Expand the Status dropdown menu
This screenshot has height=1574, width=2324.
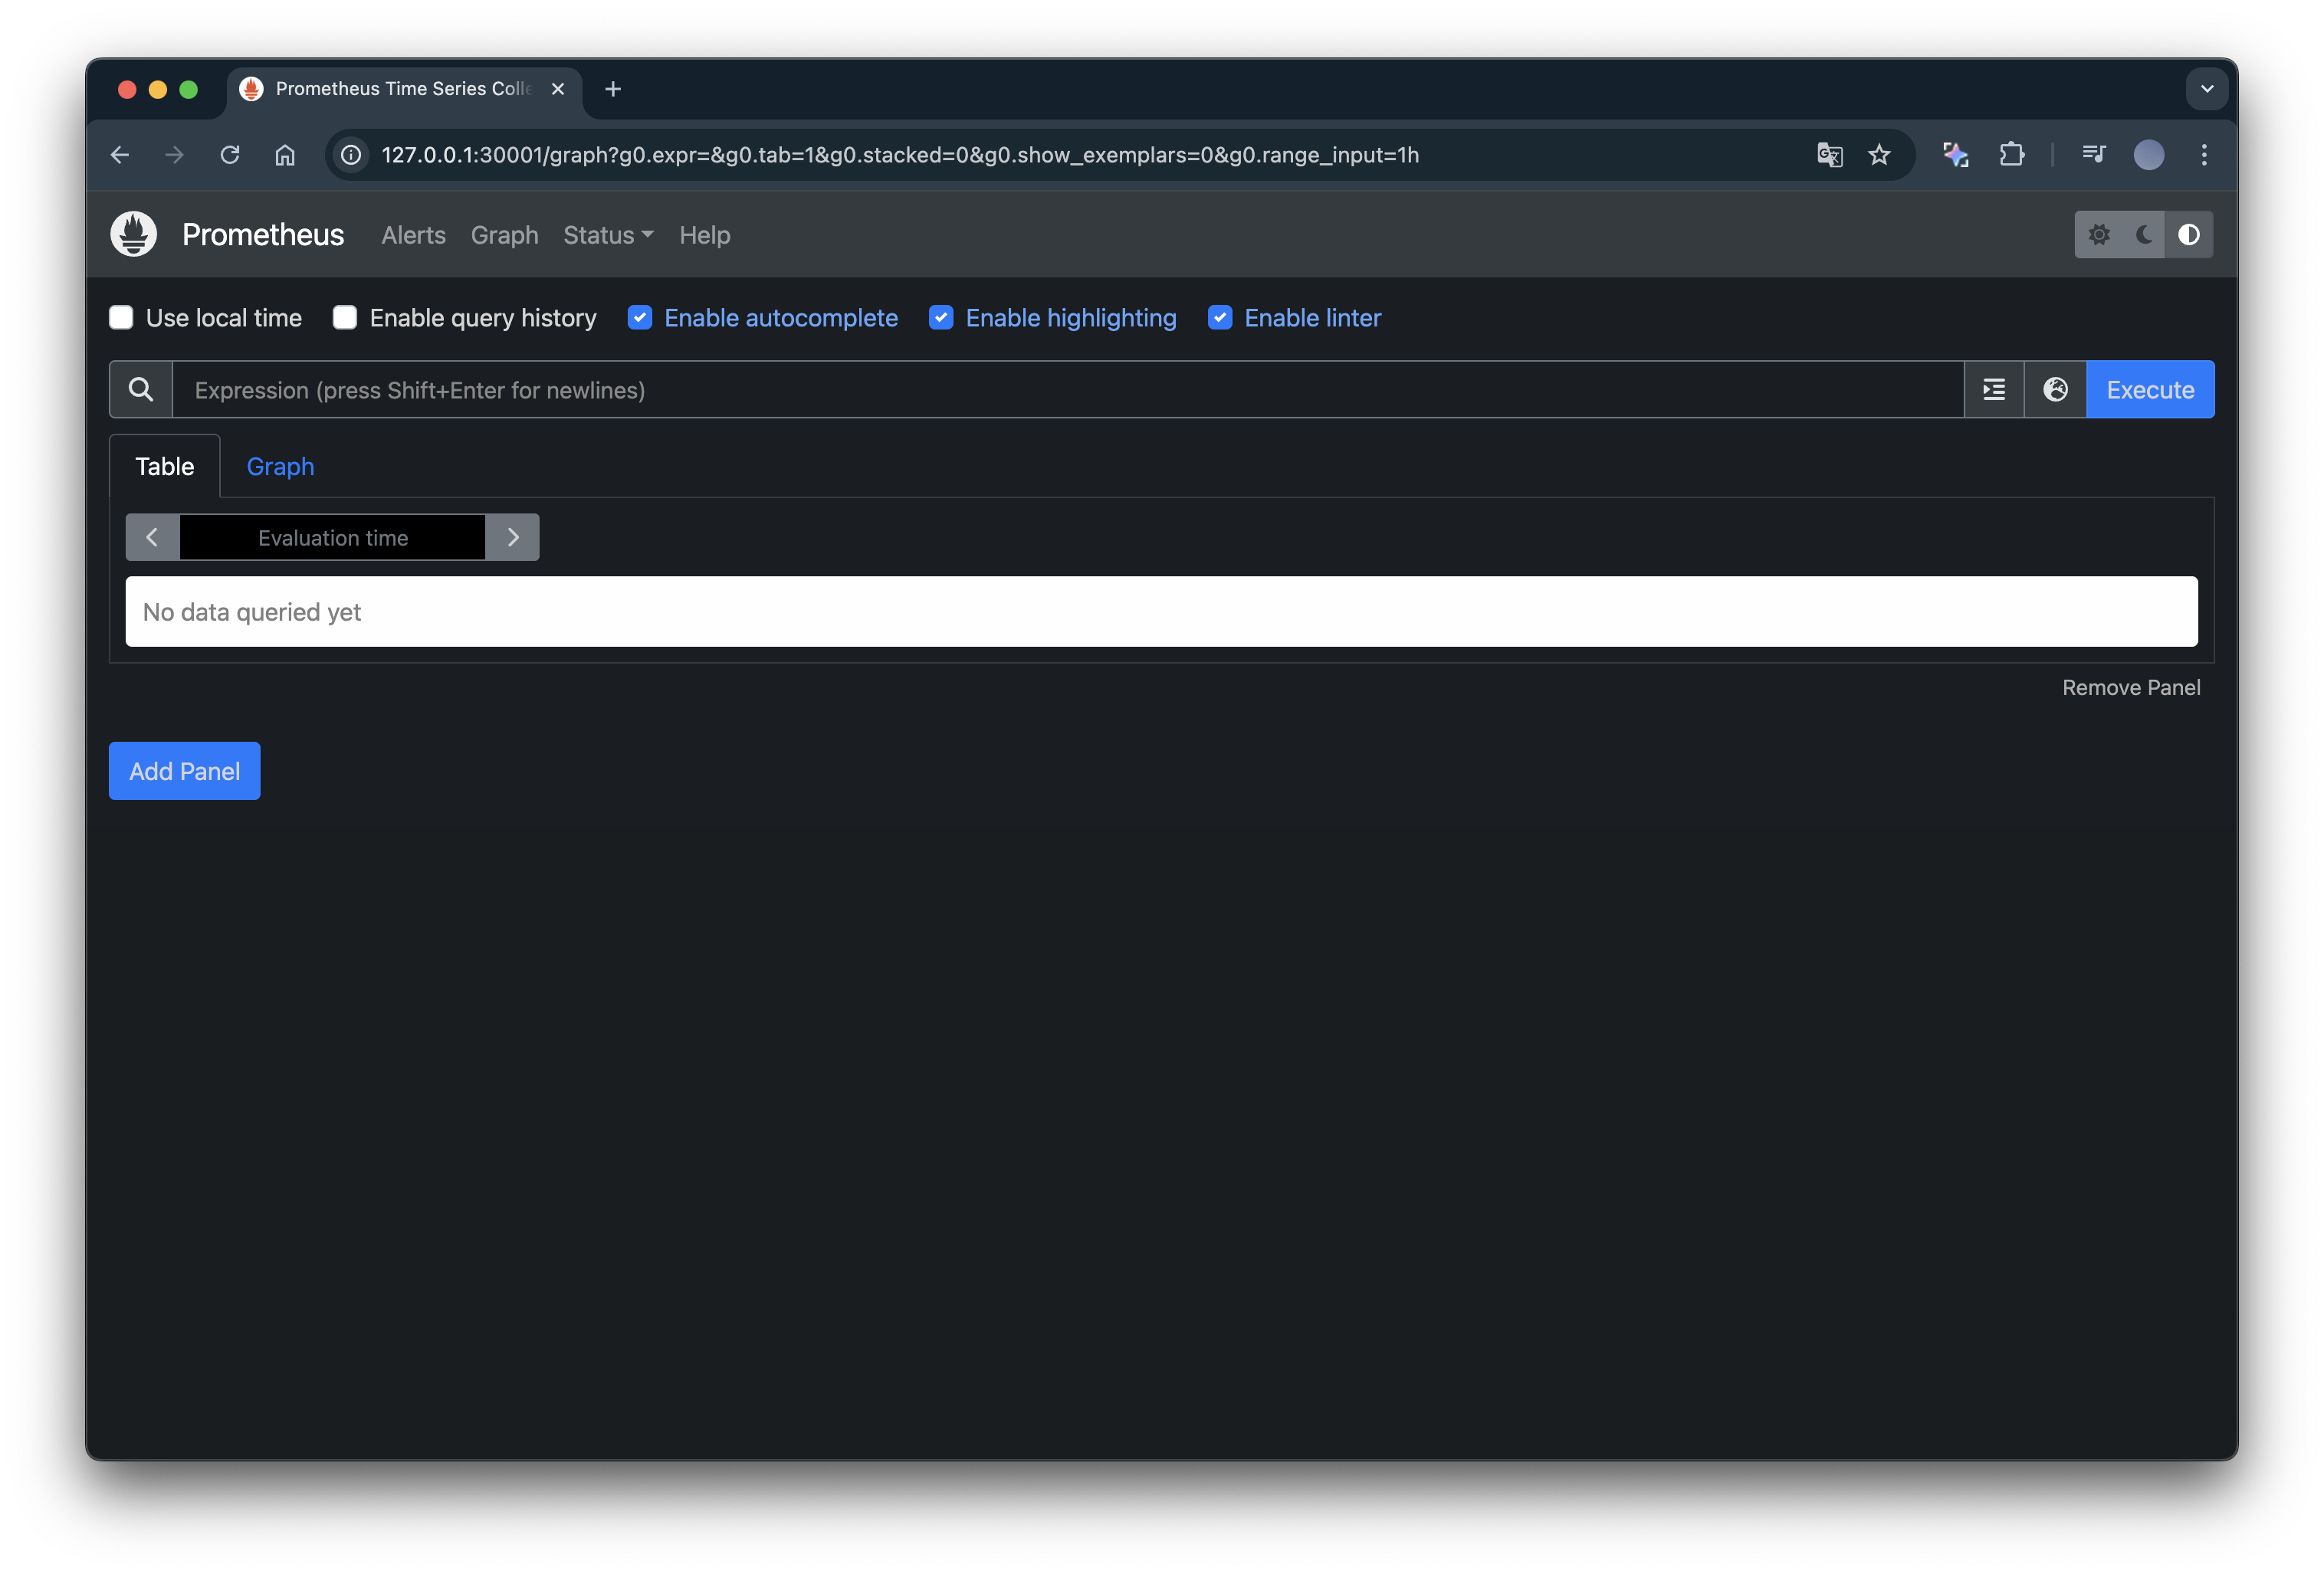pos(607,235)
